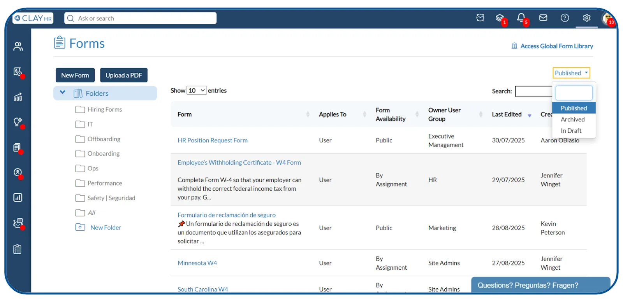Open Formulario de reclamación de seguro
The width and height of the screenshot is (623, 300).
click(227, 215)
